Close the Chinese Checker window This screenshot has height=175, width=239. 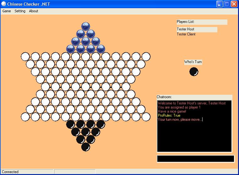pos(234,4)
